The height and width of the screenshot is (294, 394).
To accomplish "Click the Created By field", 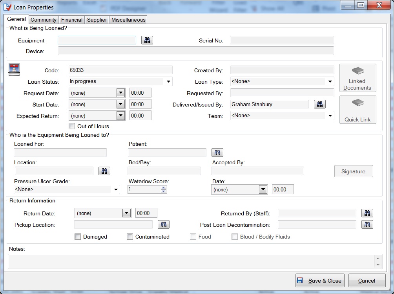I will 282,70.
